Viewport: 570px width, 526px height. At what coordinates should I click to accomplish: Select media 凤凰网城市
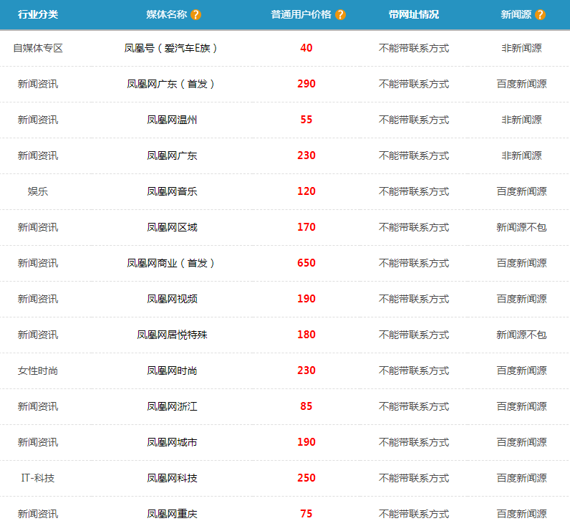click(172, 442)
